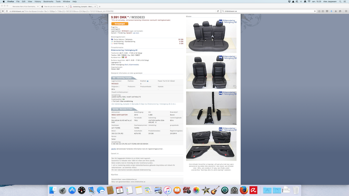This screenshot has height=196, width=349.
Task: Open Spotlight search in the menu bar
Action: (340, 1)
